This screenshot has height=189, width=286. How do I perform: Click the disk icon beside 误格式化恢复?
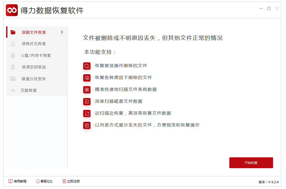pos(13,44)
